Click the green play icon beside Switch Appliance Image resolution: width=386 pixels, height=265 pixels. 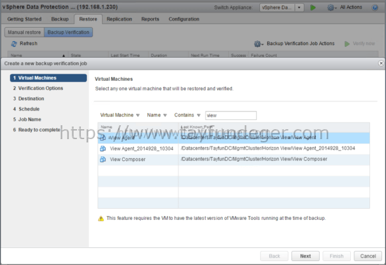click(x=313, y=8)
